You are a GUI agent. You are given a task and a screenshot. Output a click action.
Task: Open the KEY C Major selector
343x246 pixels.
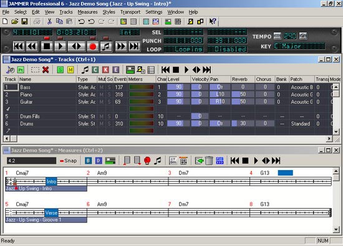(x=300, y=46)
